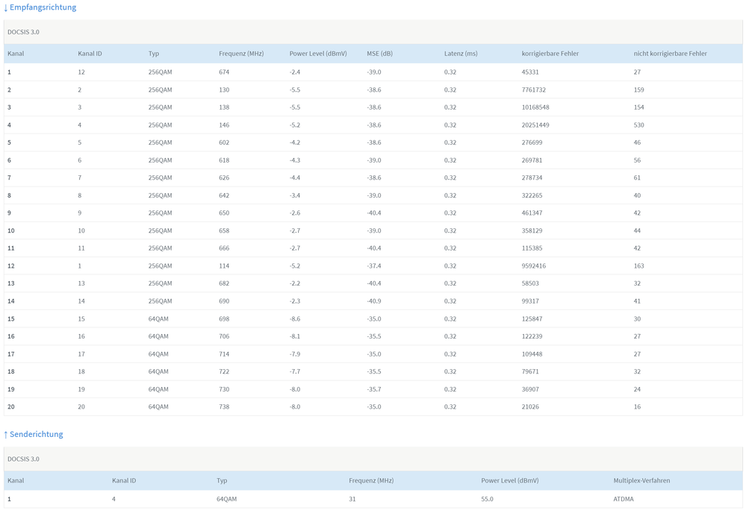Select the power level value -7.7
This screenshot has height=519, width=746.
tap(294, 371)
